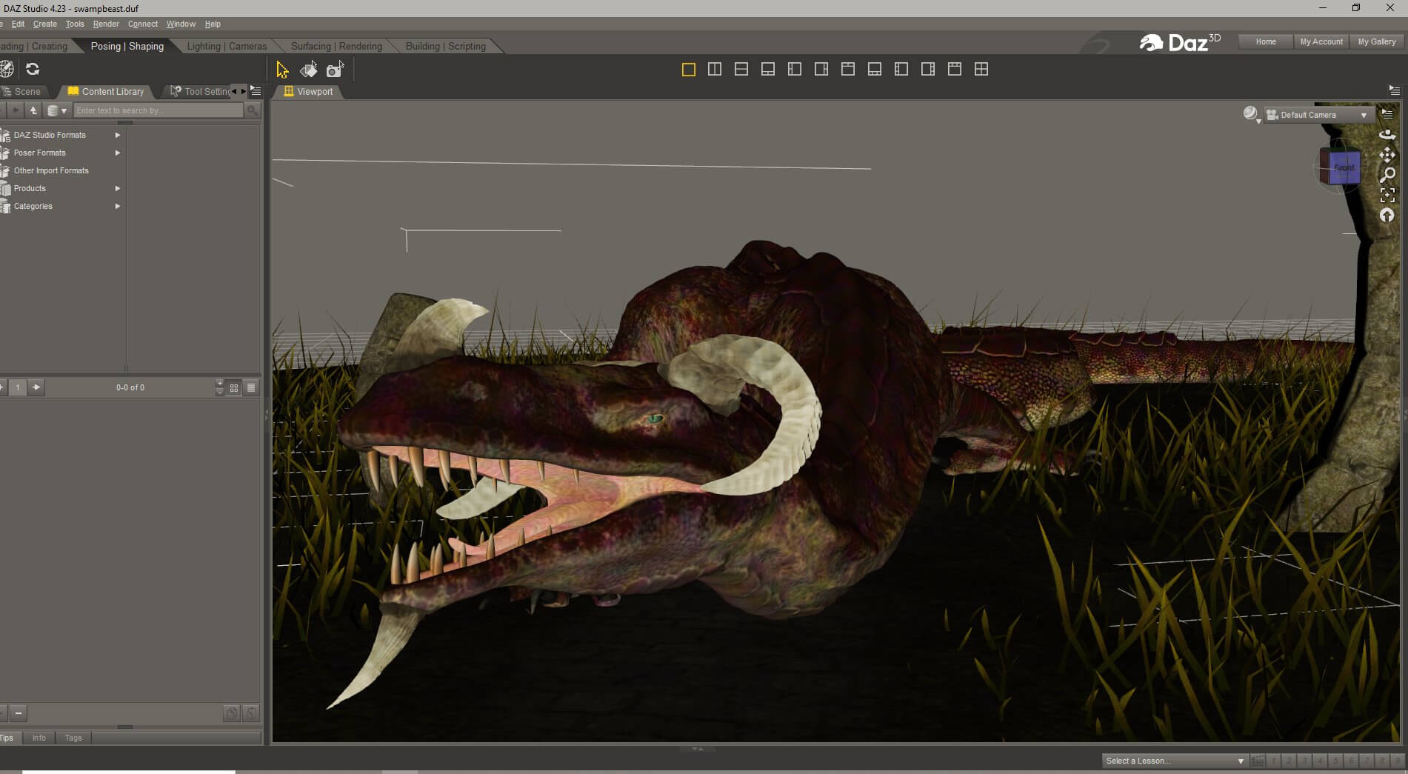Go to next content page arrow

coord(36,387)
